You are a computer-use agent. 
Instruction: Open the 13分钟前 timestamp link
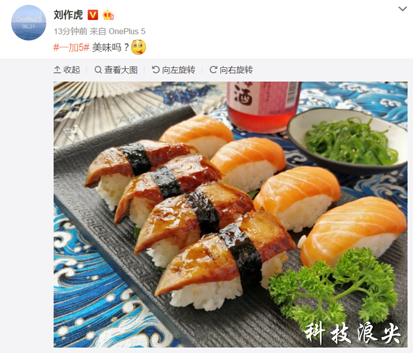71,31
